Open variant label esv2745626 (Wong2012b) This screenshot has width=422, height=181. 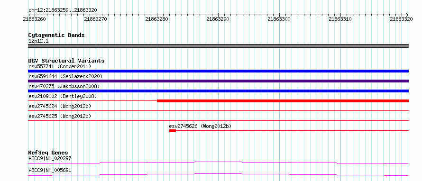[200, 126]
